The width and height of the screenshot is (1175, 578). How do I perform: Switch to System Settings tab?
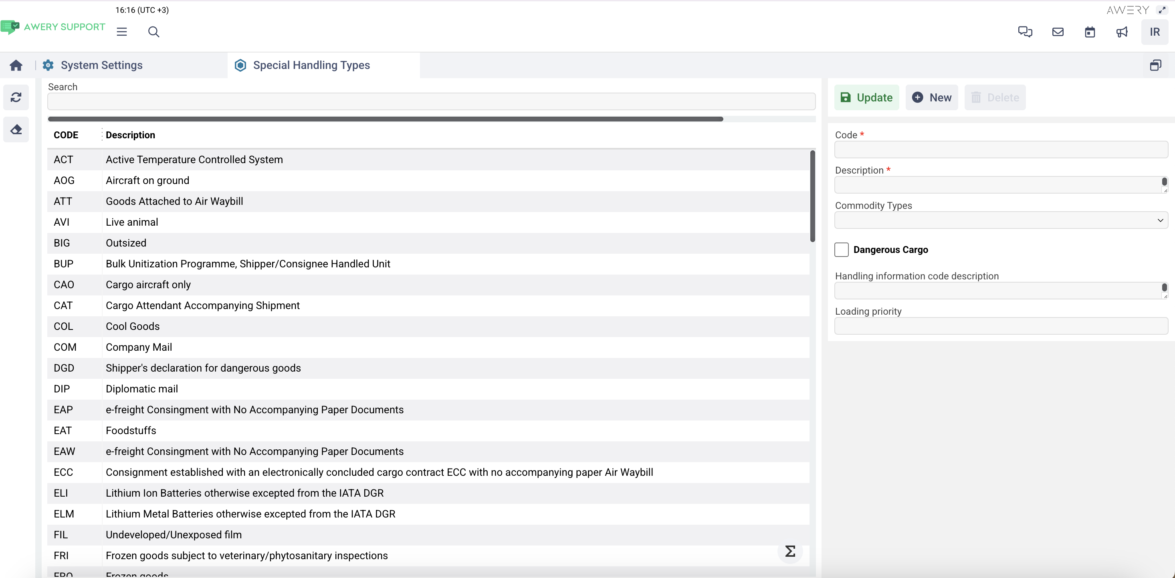tap(101, 65)
